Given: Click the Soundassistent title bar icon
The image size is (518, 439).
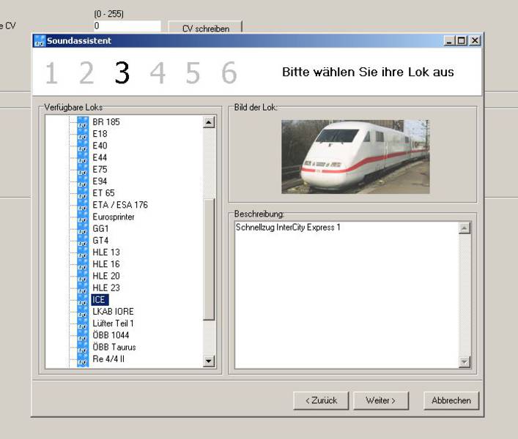Looking at the screenshot, I should coord(40,41).
